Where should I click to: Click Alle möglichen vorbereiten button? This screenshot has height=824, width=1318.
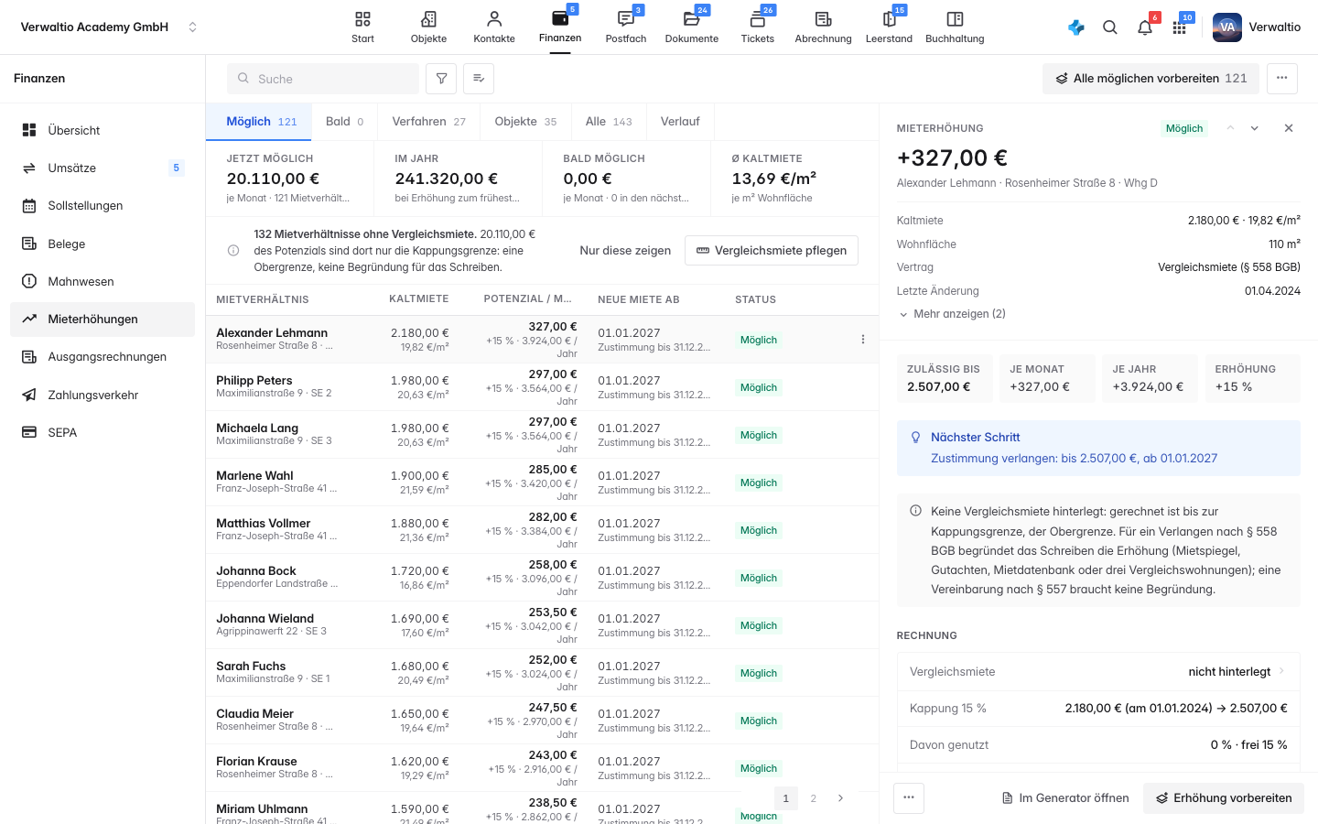[x=1151, y=79]
